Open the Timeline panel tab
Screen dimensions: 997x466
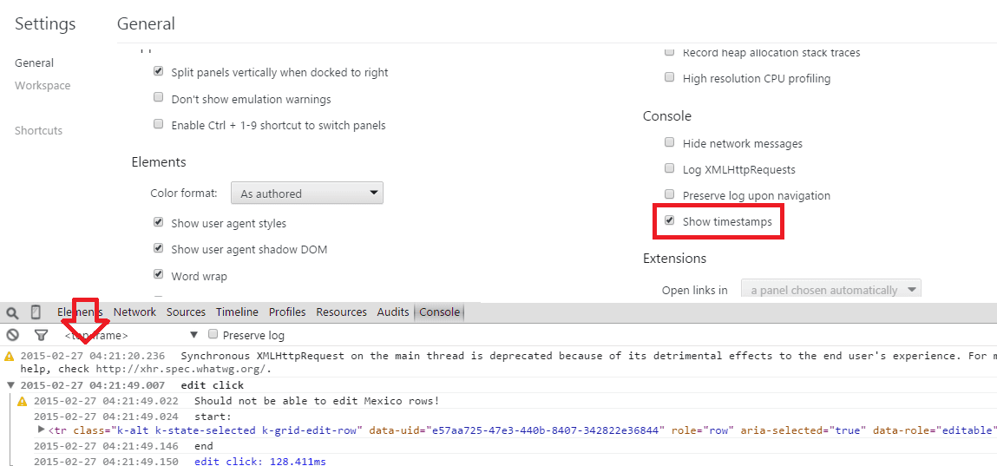click(x=237, y=312)
